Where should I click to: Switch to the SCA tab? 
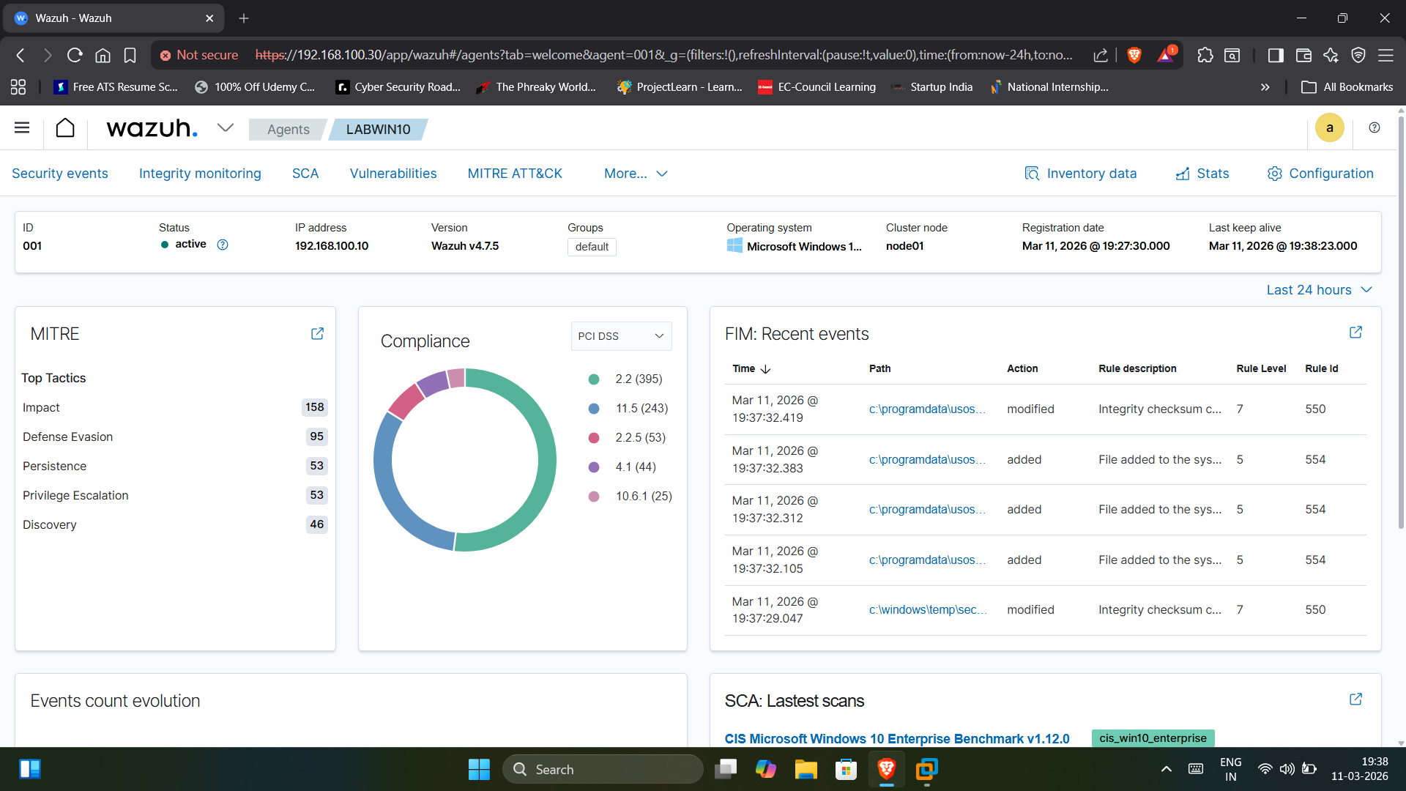click(x=305, y=174)
